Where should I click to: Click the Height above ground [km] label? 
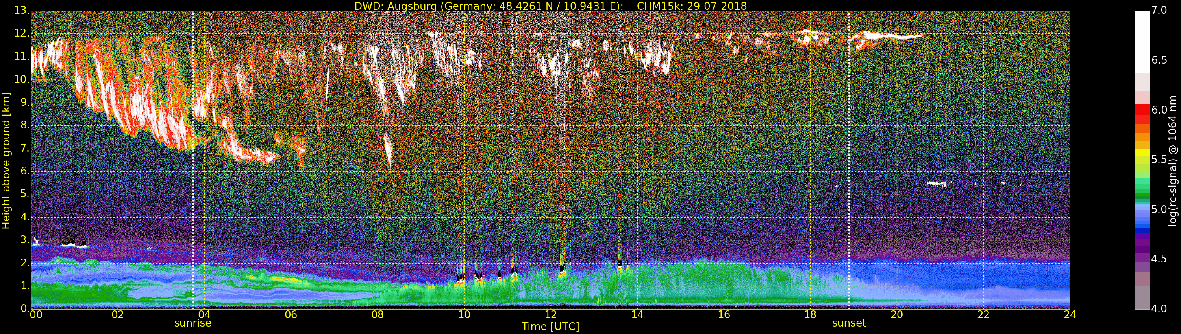point(6,160)
